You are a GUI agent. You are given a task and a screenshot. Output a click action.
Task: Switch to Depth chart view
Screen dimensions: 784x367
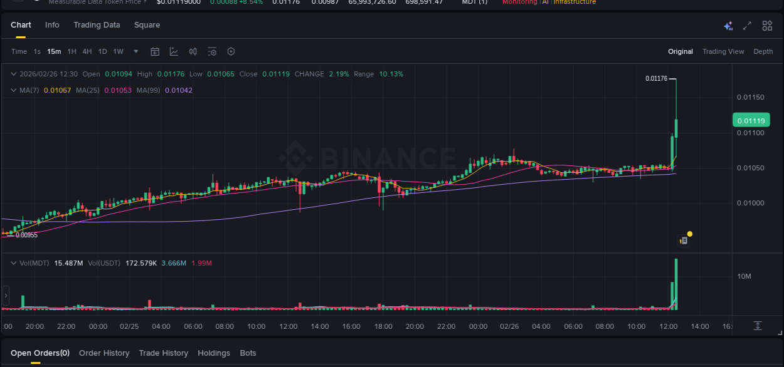(763, 51)
